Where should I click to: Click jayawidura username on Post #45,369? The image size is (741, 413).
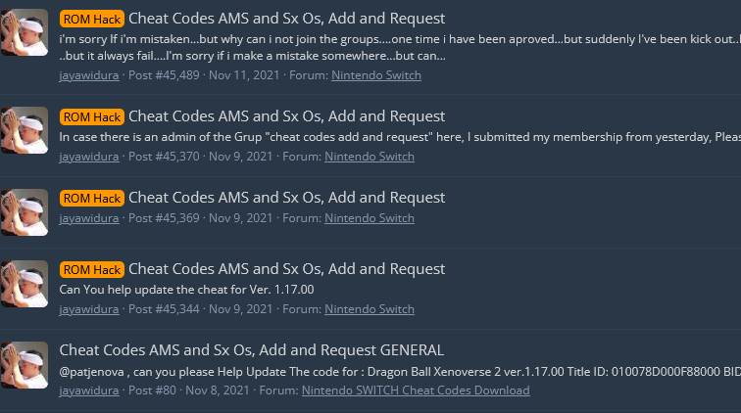pyautogui.click(x=89, y=218)
